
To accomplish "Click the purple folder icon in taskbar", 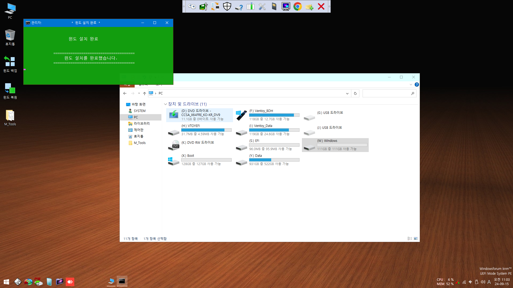I will [x=60, y=282].
